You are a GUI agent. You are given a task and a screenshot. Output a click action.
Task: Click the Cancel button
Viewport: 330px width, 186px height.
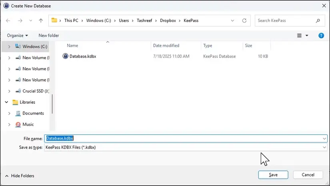[x=308, y=175]
